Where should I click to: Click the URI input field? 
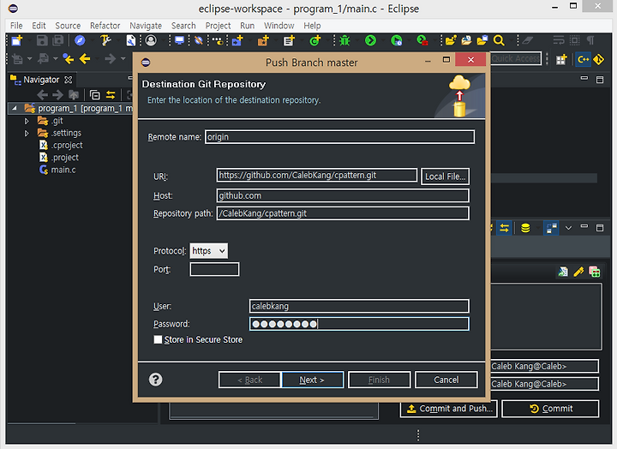click(317, 175)
